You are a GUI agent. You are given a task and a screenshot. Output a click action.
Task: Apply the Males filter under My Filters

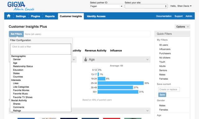pyautogui.click(x=162, y=75)
